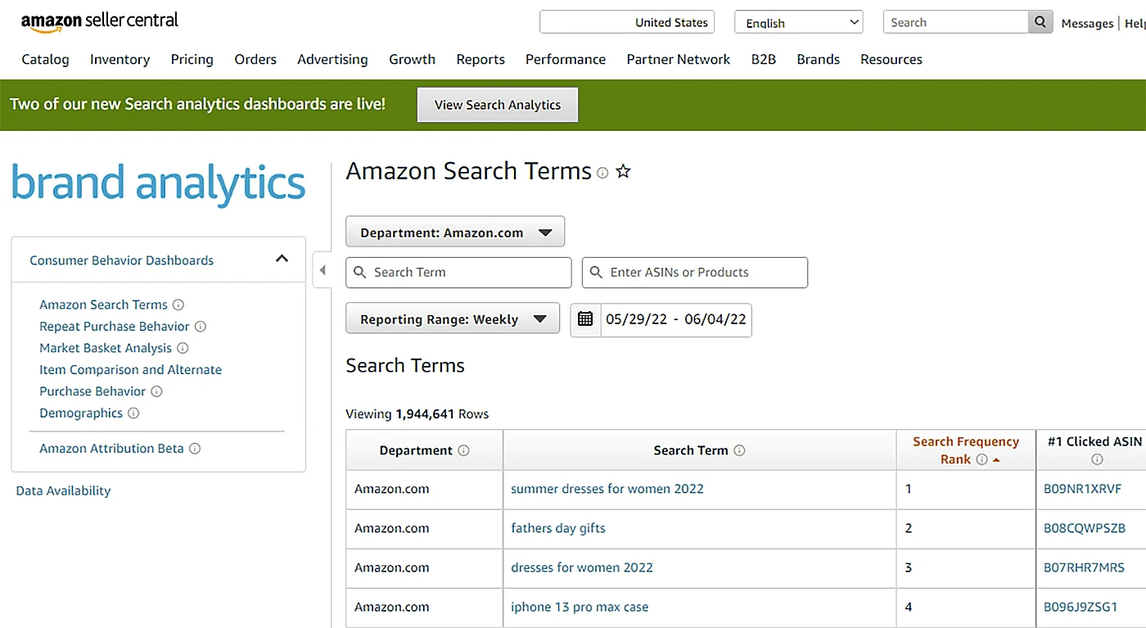Click info icon in Department column header
This screenshot has height=628, width=1146.
click(x=463, y=450)
